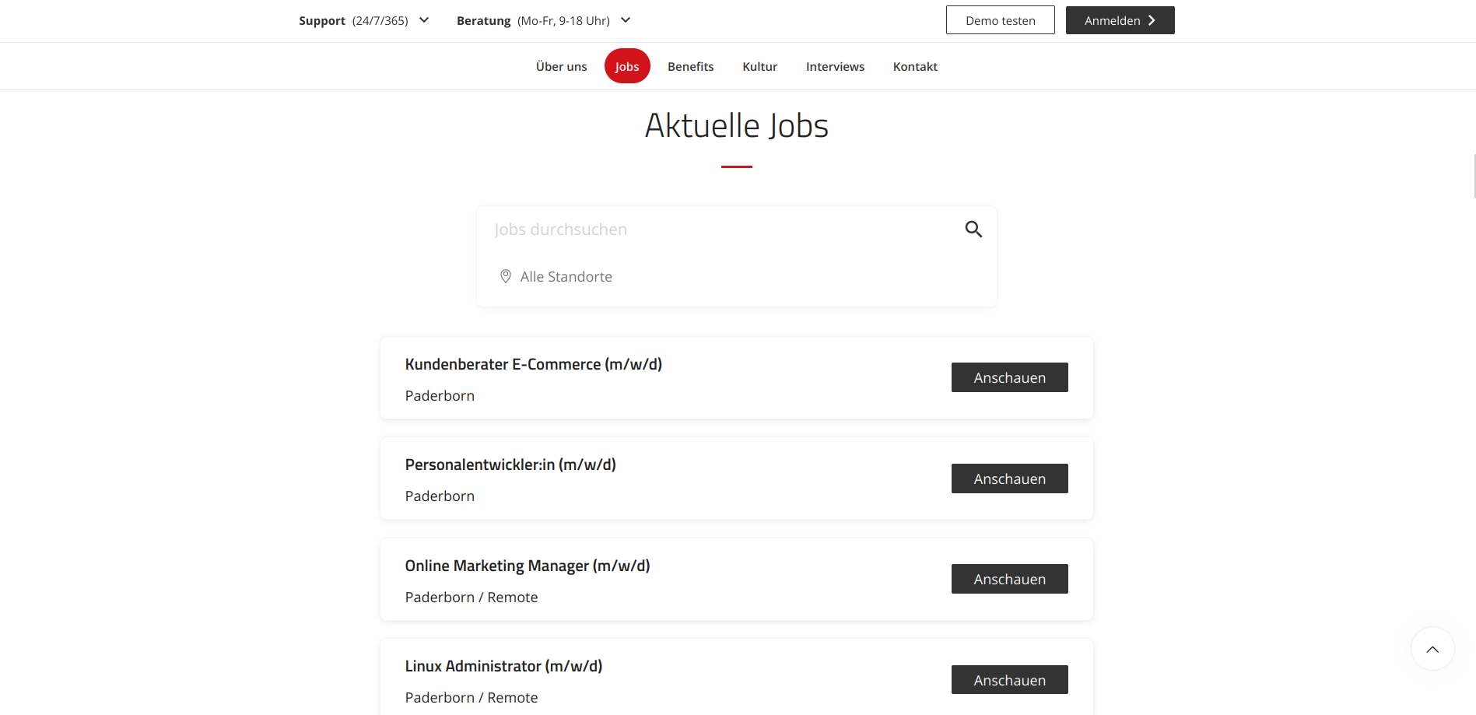This screenshot has height=715, width=1476.
Task: Expand the Beratung dropdown chevron
Action: tap(626, 20)
